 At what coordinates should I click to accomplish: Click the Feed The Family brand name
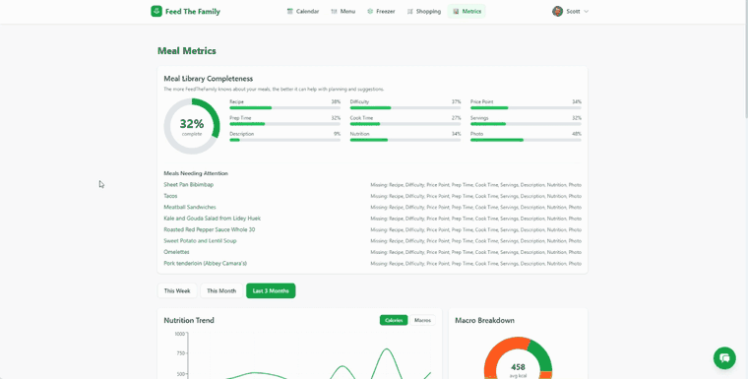click(x=193, y=12)
